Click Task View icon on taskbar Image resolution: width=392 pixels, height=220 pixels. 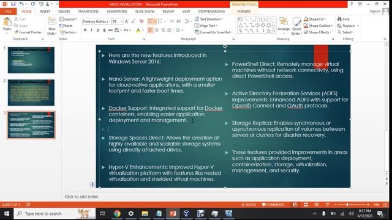[x=102, y=213]
